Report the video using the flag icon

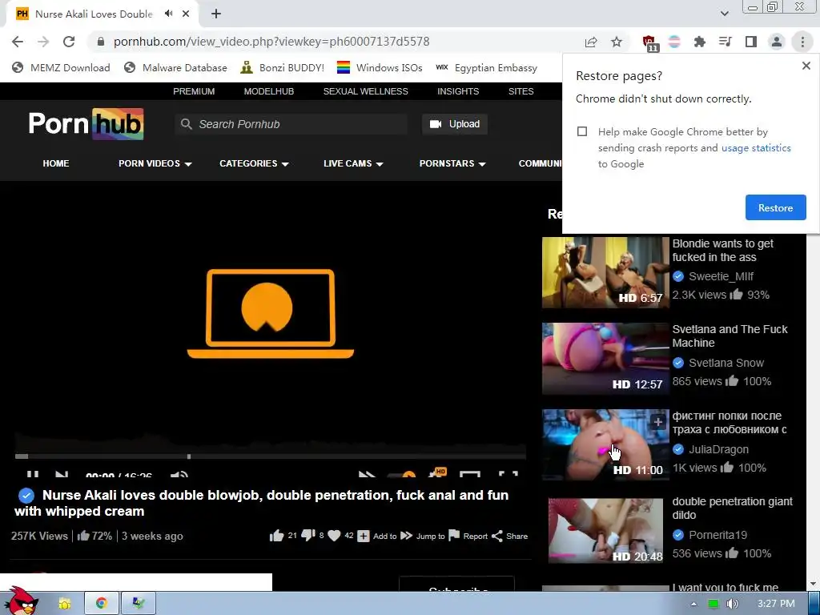pyautogui.click(x=454, y=536)
